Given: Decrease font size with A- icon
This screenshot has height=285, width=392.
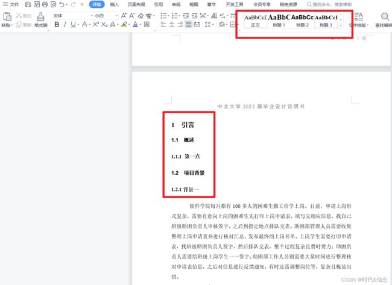Looking at the screenshot, I should [132, 16].
